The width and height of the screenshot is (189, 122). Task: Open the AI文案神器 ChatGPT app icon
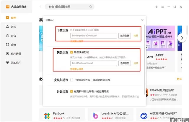coord(144,115)
